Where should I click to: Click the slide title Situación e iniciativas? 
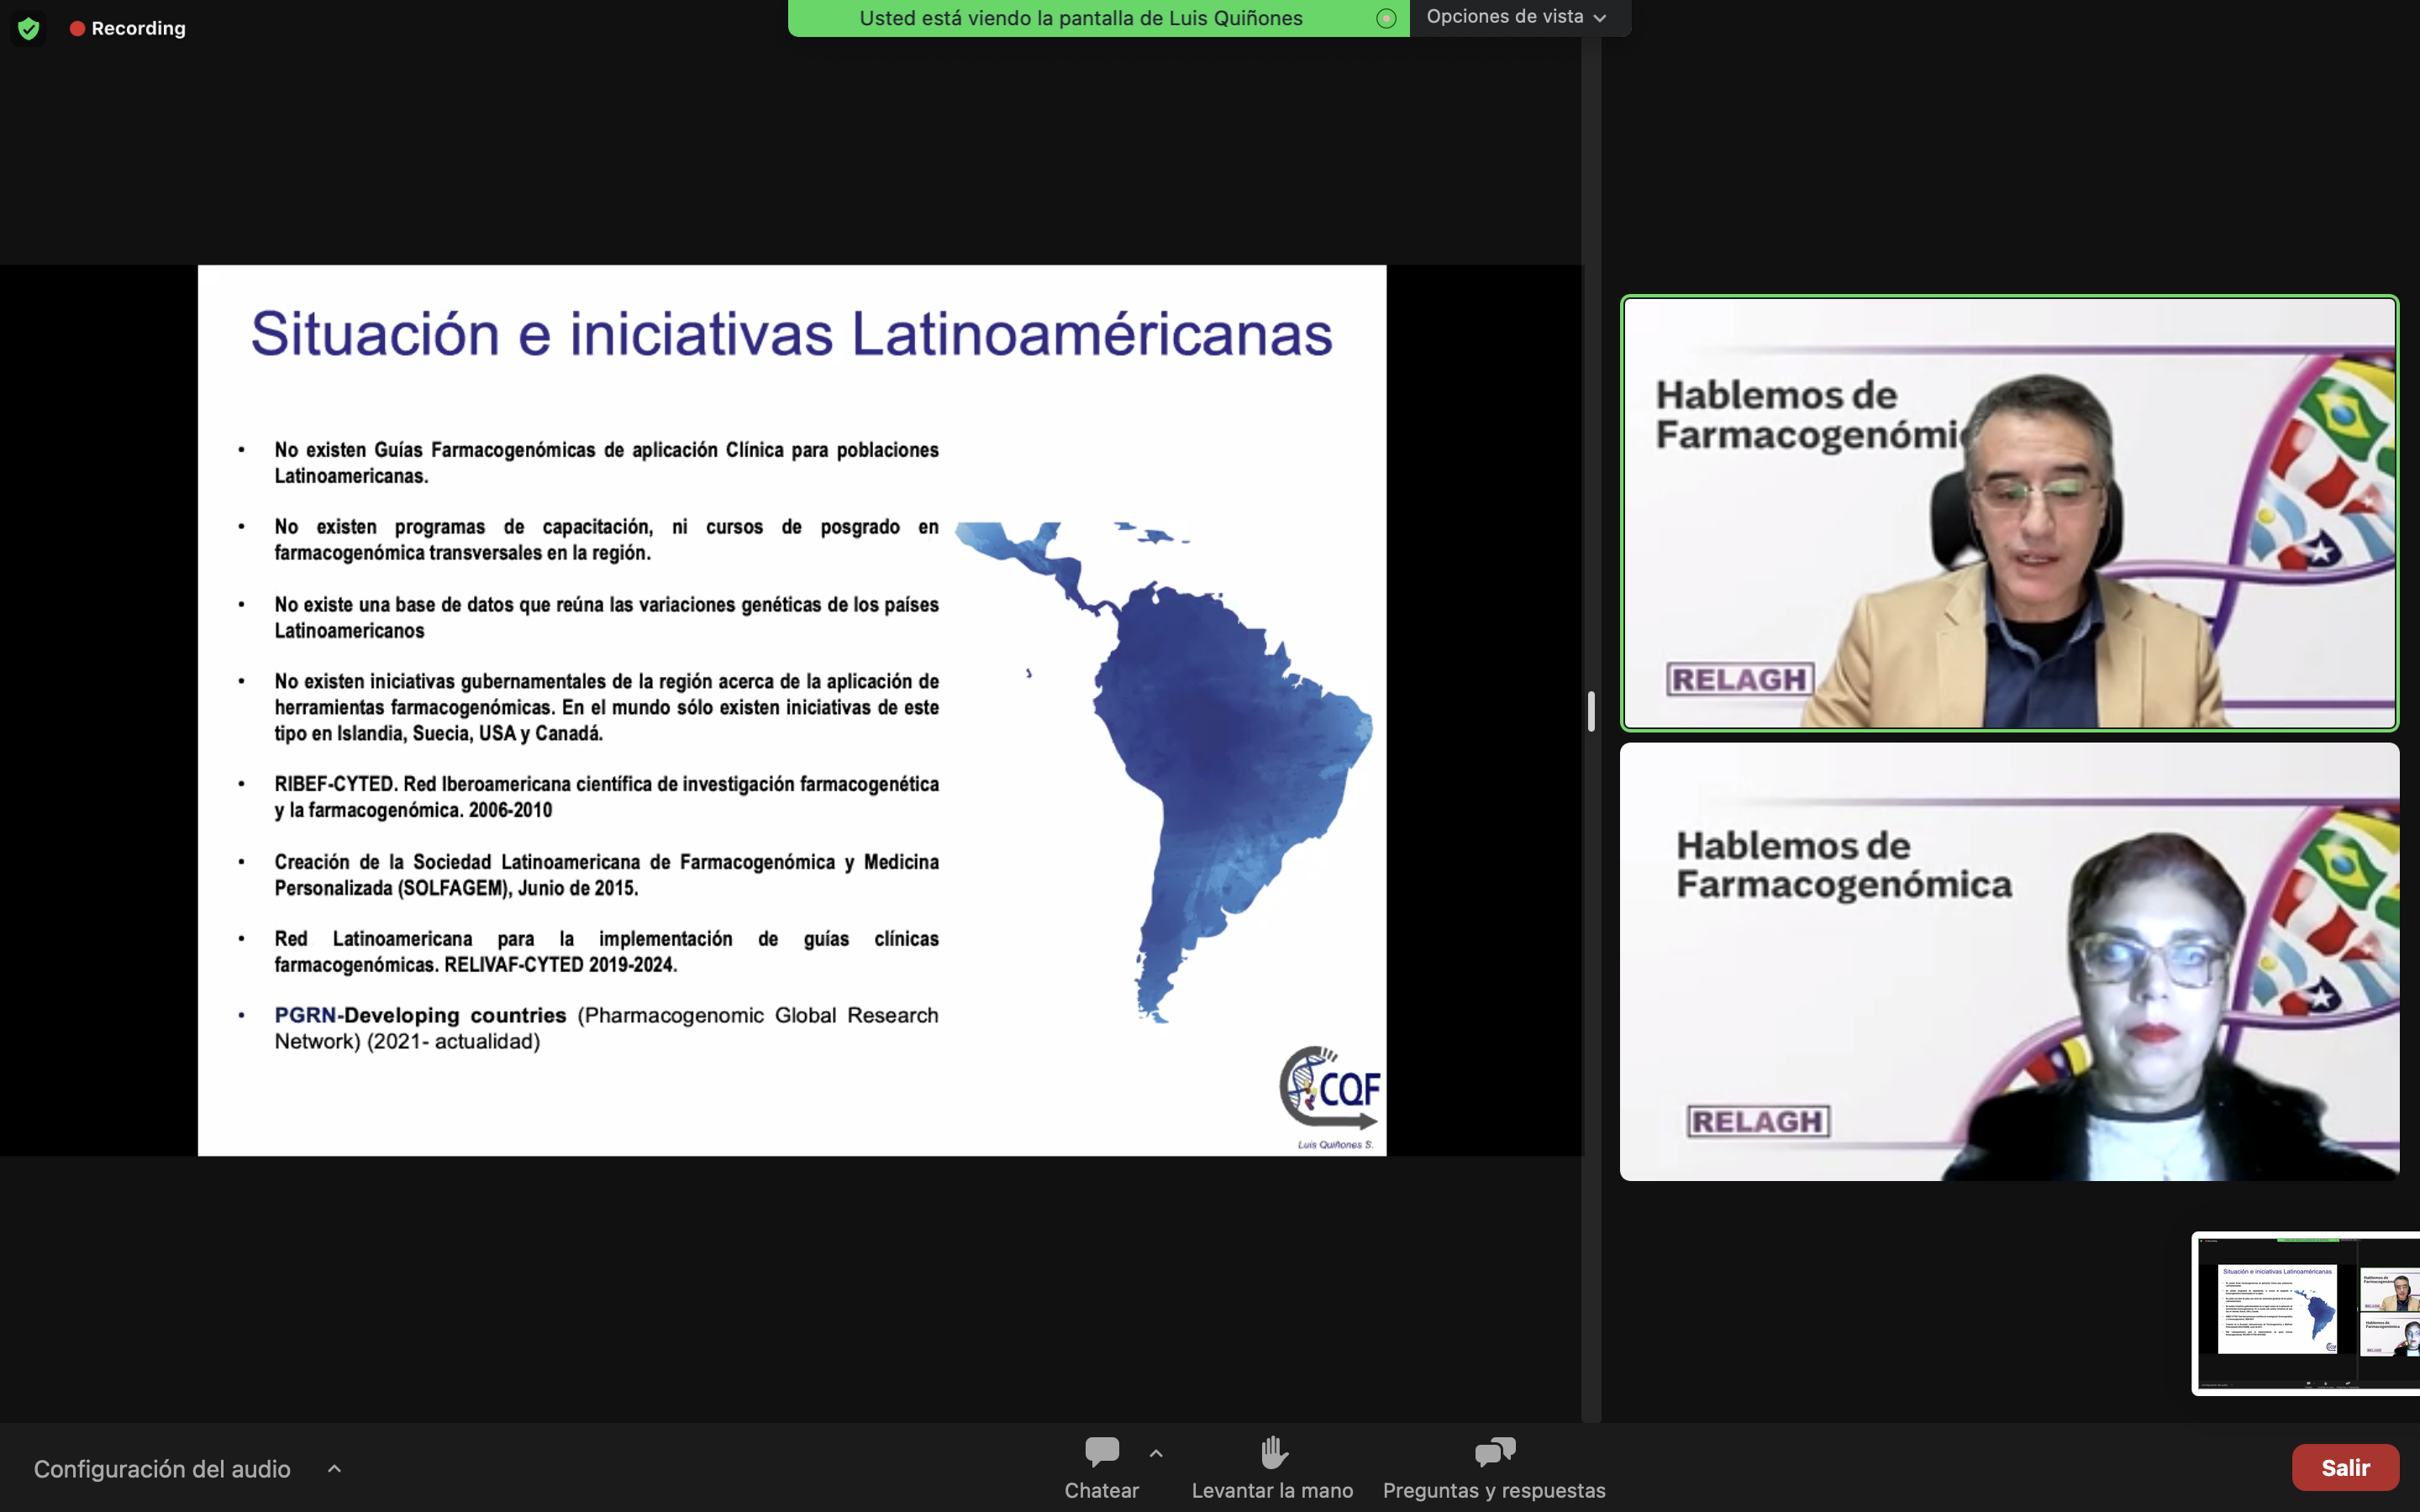click(790, 334)
